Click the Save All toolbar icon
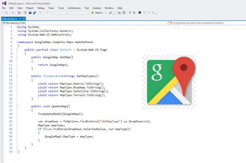The height and width of the screenshot is (163, 246). click(x=34, y=13)
